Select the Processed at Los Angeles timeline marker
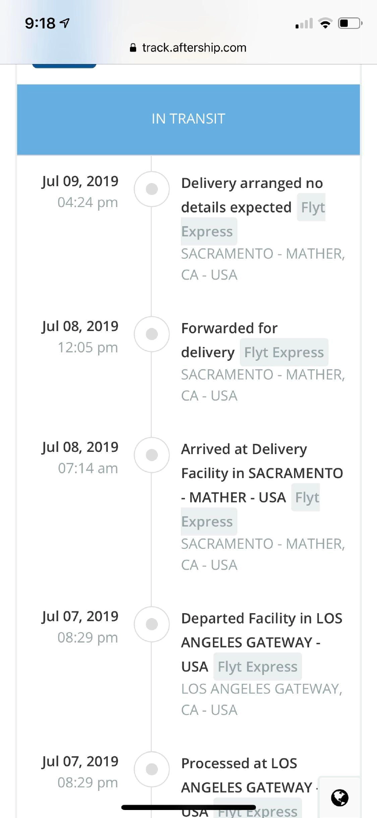This screenshot has width=377, height=818. (x=152, y=769)
